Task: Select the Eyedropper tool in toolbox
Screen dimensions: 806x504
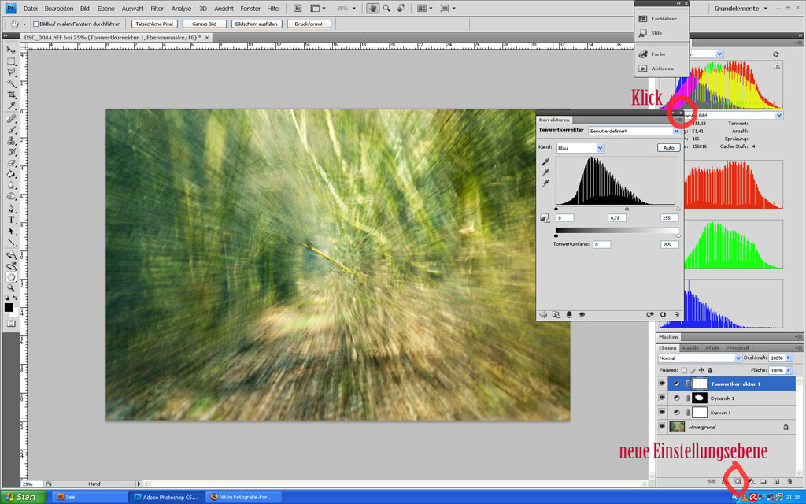Action: click(x=11, y=106)
